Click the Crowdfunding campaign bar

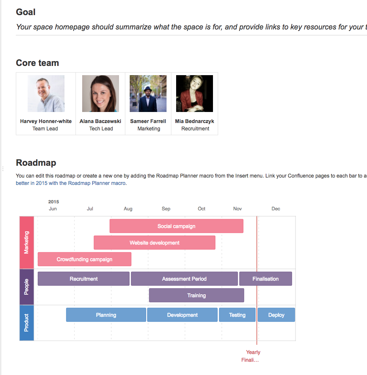pyautogui.click(x=84, y=259)
